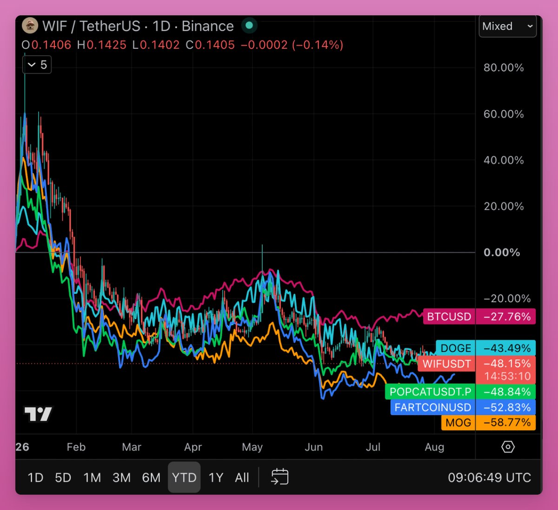Click the 80.00% axis label
Viewport: 558px width, 510px height.
(x=504, y=68)
